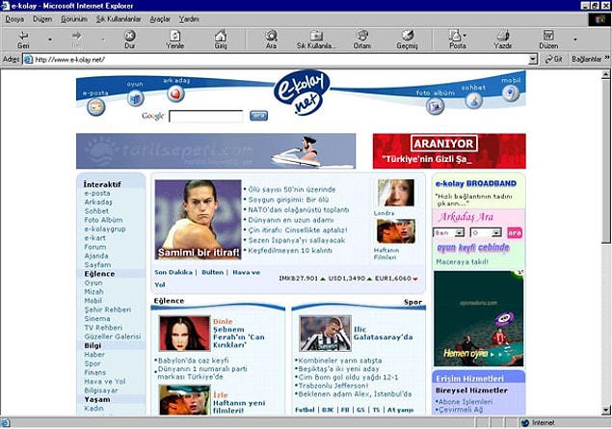The height and width of the screenshot is (430, 612).
Task: Open Şebnem Ferah photo thumbnail
Action: (185, 334)
